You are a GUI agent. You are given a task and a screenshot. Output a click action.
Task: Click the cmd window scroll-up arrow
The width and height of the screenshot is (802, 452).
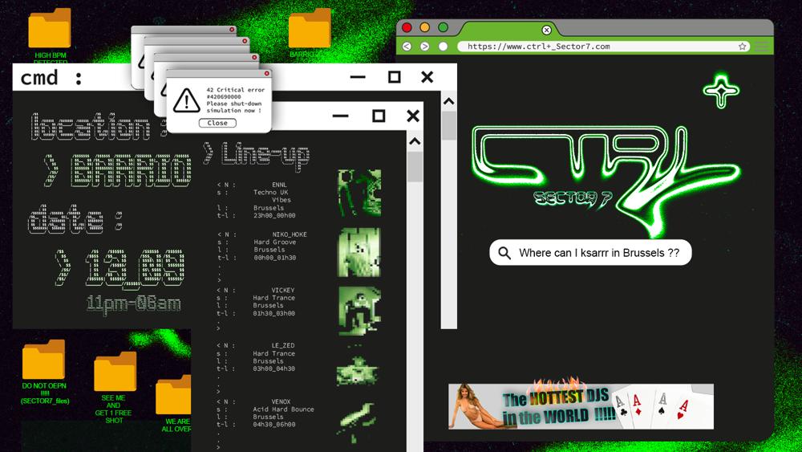(x=448, y=101)
